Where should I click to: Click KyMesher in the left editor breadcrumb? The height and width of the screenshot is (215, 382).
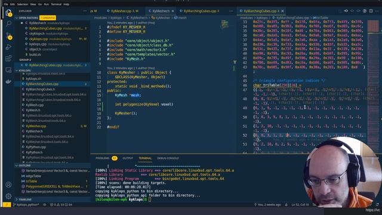[162, 18]
